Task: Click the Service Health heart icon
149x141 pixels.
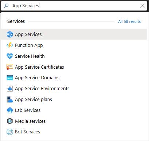Action: [x=10, y=56]
